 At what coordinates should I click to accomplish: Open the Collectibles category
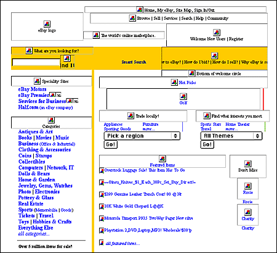pyautogui.click(x=31, y=162)
